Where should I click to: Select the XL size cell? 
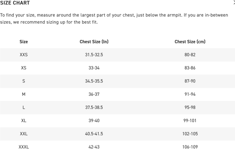coord(23,121)
